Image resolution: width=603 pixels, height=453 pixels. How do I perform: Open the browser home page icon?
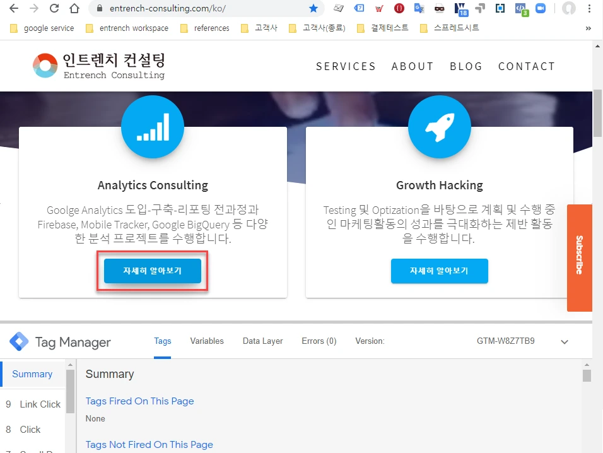click(x=74, y=8)
